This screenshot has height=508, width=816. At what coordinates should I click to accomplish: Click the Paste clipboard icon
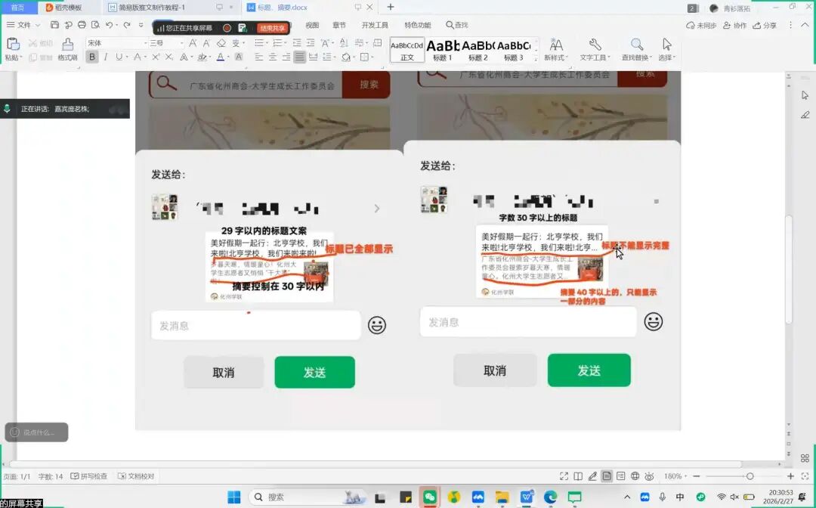click(x=13, y=45)
